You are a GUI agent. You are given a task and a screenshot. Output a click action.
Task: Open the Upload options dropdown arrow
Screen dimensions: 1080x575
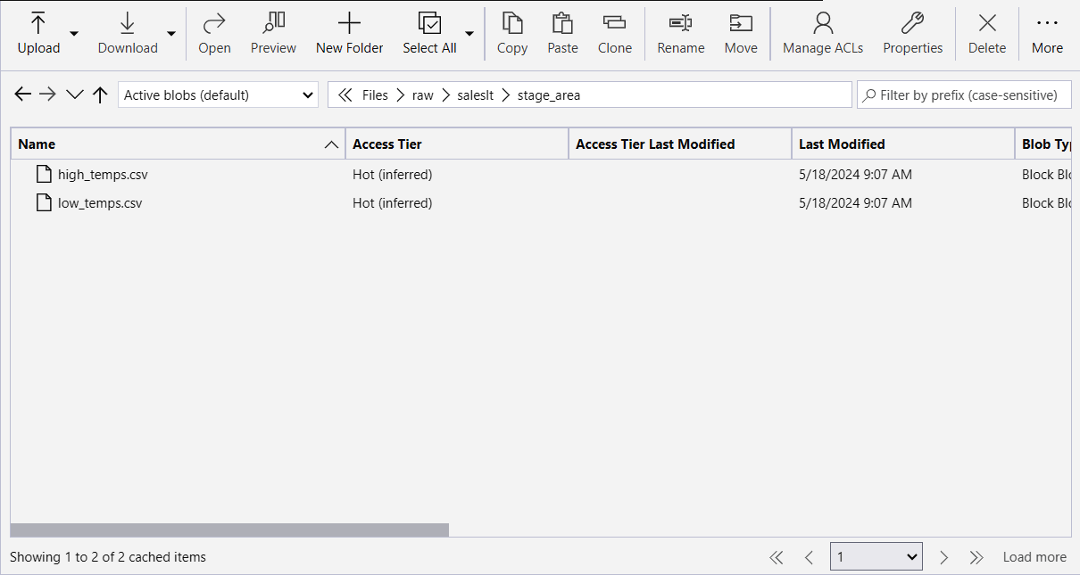[x=74, y=33]
